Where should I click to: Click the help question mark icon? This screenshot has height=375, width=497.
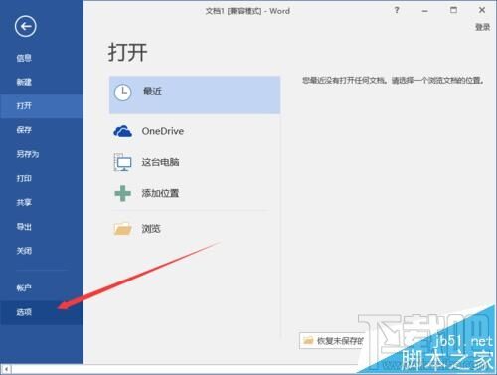[x=397, y=10]
